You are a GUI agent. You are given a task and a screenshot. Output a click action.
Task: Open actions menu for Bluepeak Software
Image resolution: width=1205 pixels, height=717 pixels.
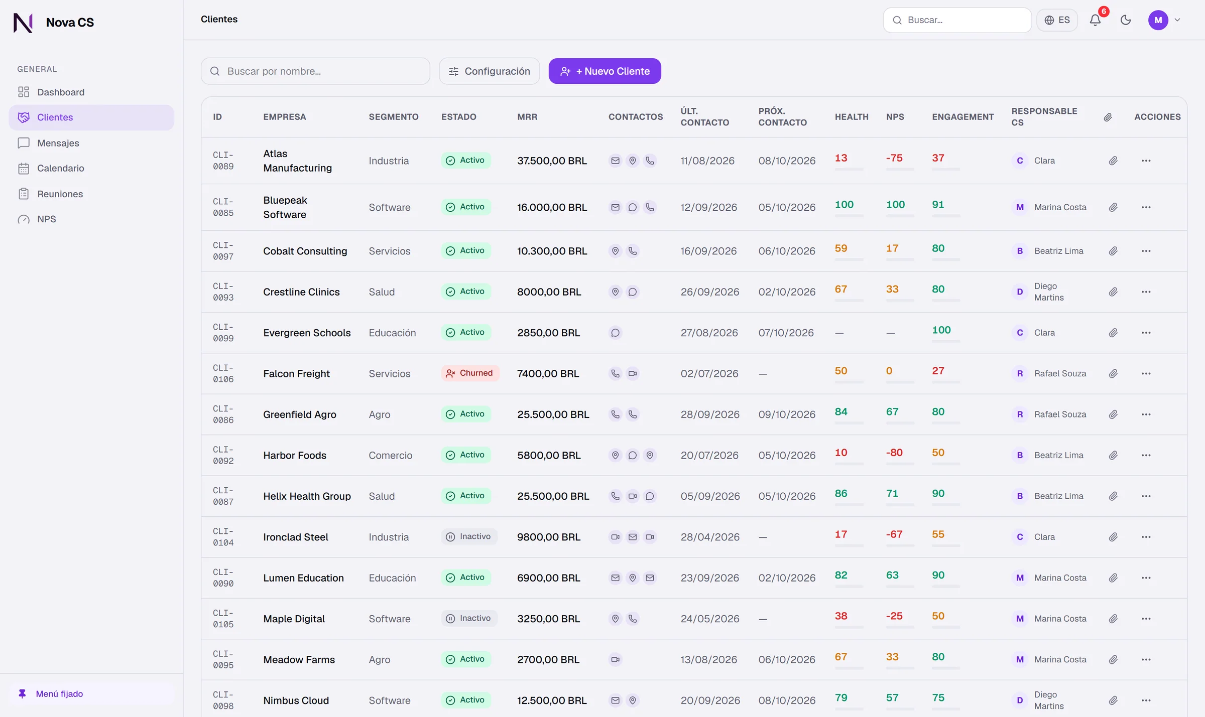tap(1146, 207)
